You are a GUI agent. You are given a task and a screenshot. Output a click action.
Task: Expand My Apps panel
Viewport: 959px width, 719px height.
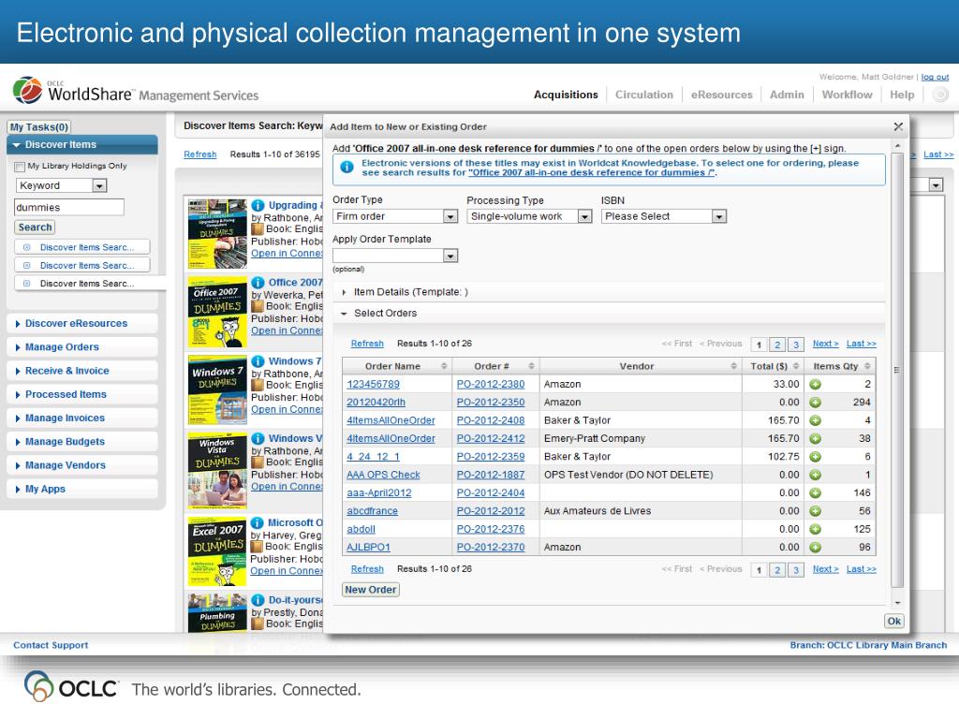(82, 489)
